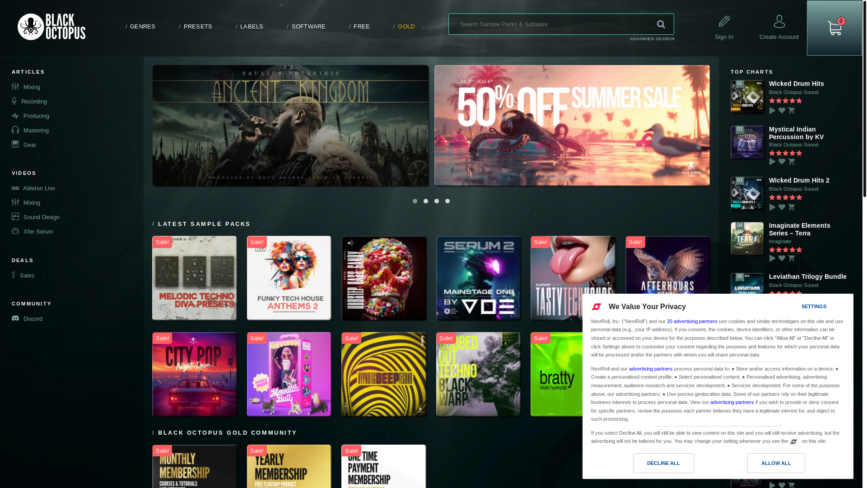Open Ancient Kingdom banner
The image size is (867, 488).
291,126
